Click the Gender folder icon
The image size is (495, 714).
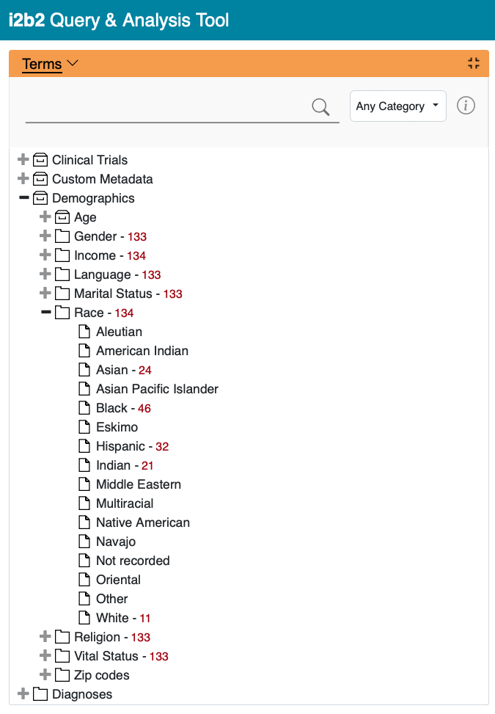point(62,236)
